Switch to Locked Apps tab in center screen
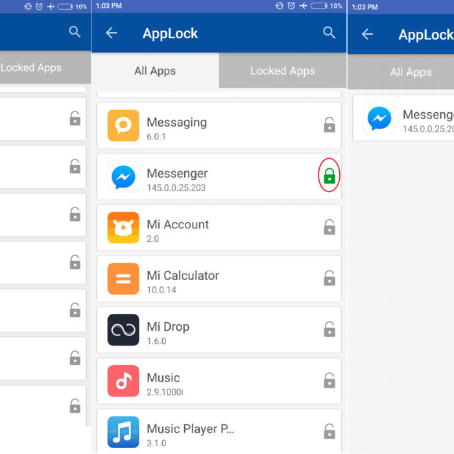This screenshot has width=454, height=454. tap(282, 71)
